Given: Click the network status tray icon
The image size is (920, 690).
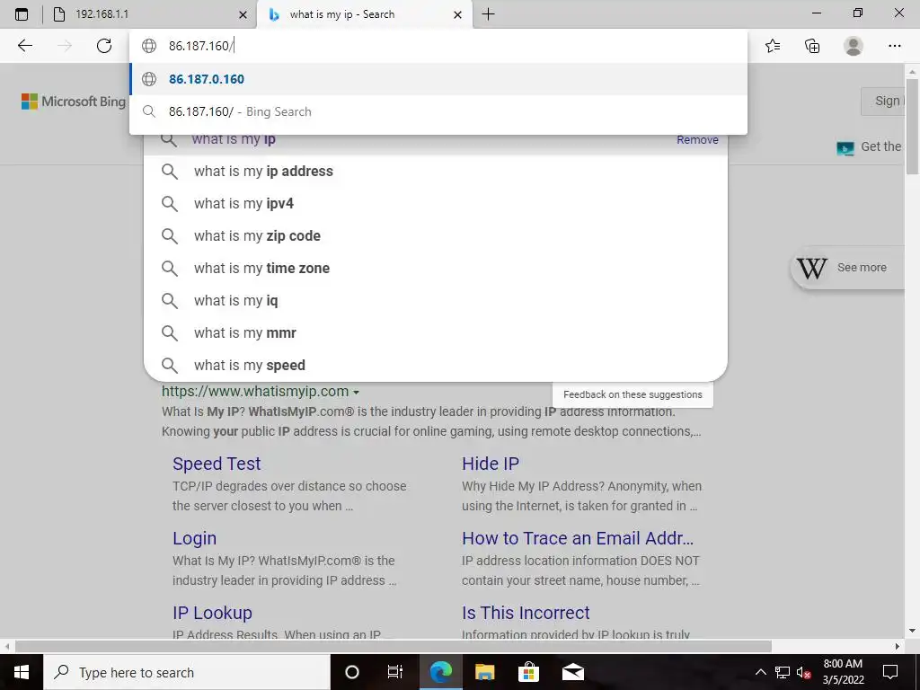Looking at the screenshot, I should (x=783, y=672).
